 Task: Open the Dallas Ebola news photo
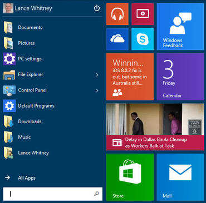[155, 119]
